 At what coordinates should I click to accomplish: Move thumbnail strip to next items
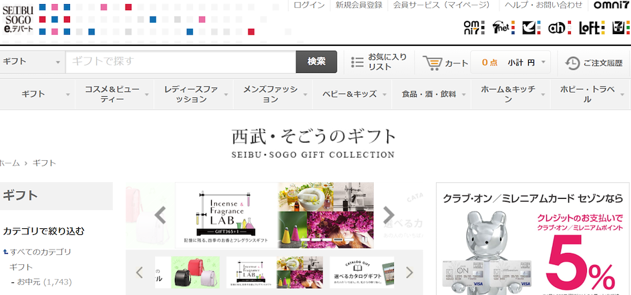409,272
